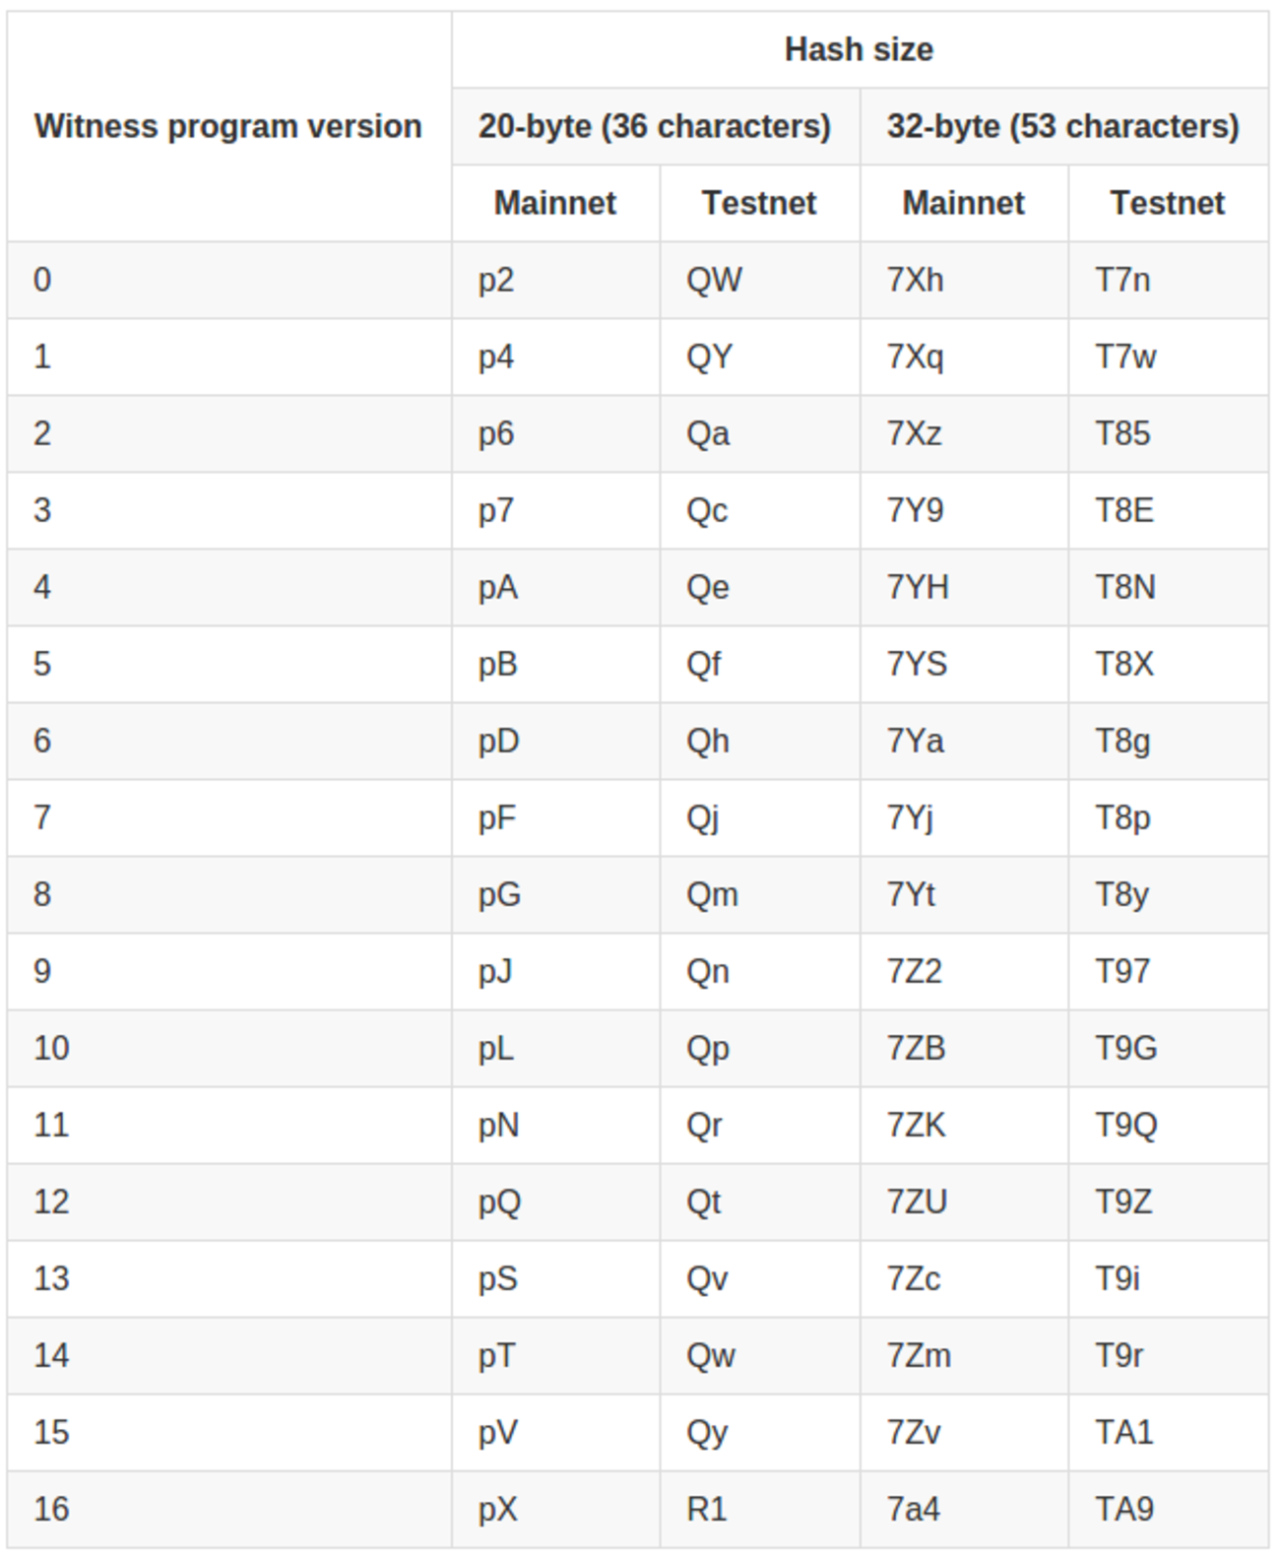Screen dimensions: 1280x1559
Task: Click the "Witness program version" column header
Action: coord(228,126)
